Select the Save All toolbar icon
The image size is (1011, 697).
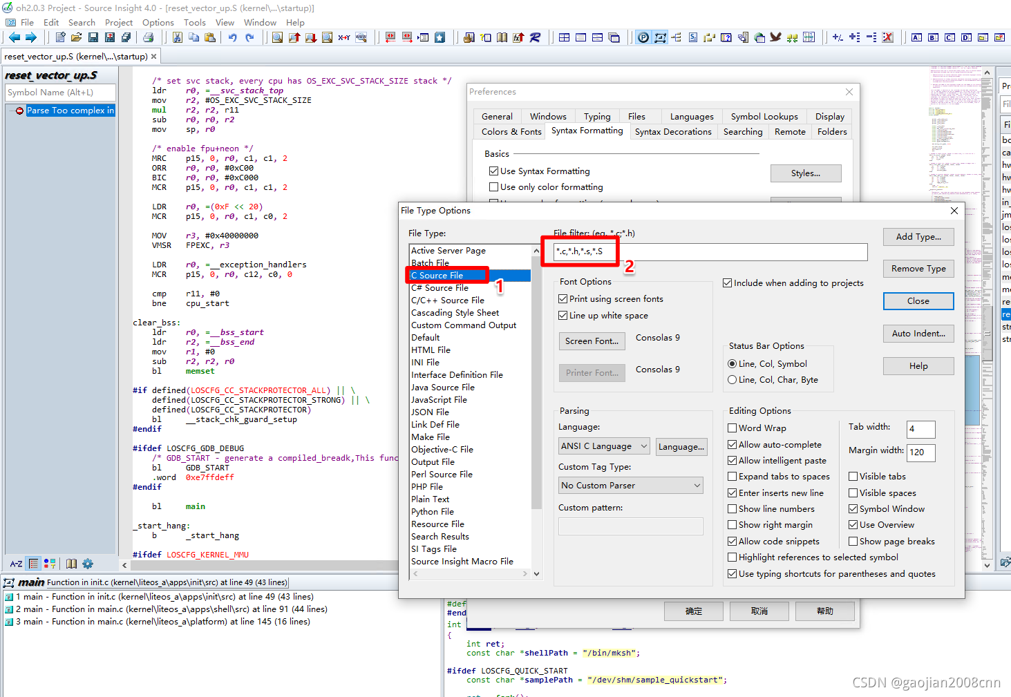pyautogui.click(x=126, y=37)
